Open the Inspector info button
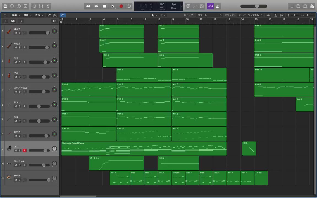The height and width of the screenshot is (198, 317). pos(12,6)
